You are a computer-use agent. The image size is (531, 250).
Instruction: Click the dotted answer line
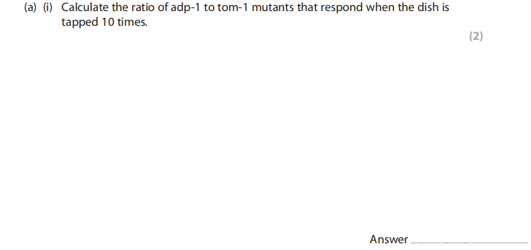pyautogui.click(x=468, y=242)
